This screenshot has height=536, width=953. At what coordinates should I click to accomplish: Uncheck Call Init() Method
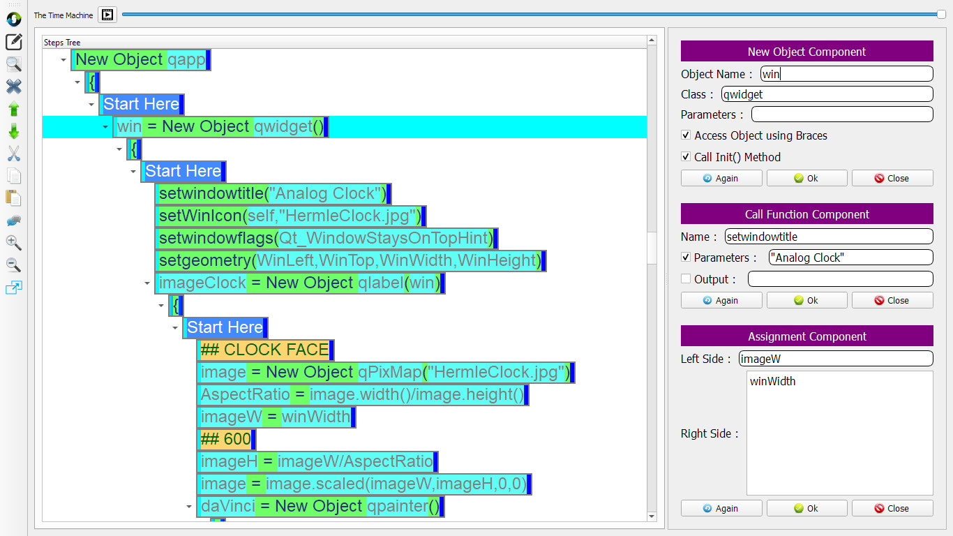click(x=686, y=156)
